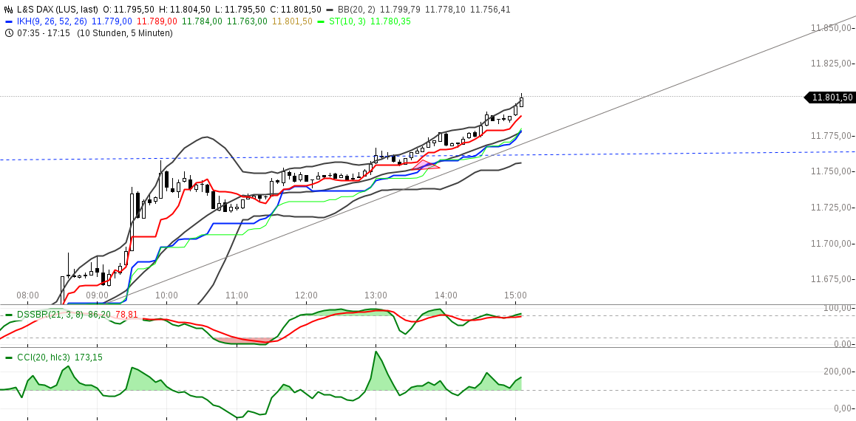Click the DSSBR 0,00 axis label

843,344
